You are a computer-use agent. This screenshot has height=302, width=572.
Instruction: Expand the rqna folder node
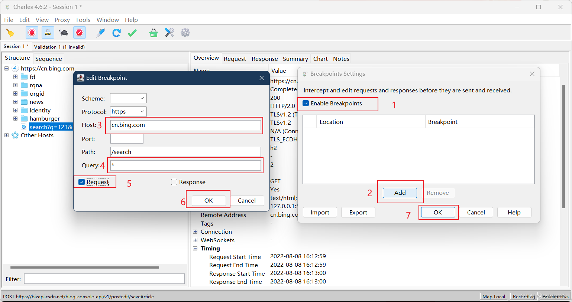tap(15, 85)
